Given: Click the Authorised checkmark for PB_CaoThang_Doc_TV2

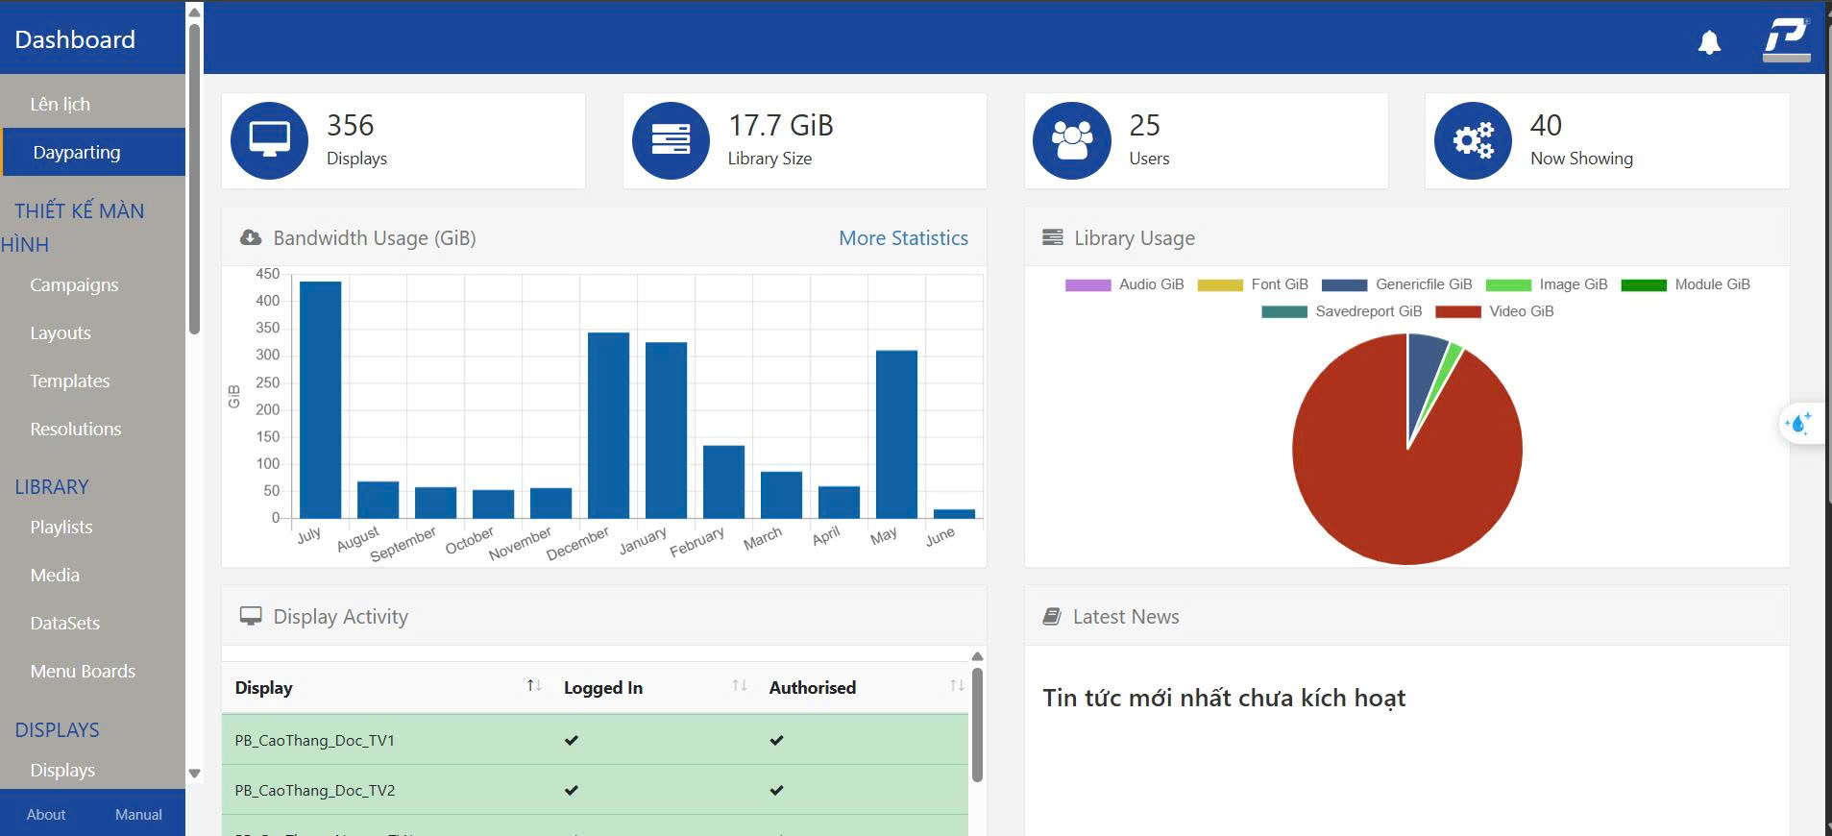Looking at the screenshot, I should pyautogui.click(x=776, y=790).
